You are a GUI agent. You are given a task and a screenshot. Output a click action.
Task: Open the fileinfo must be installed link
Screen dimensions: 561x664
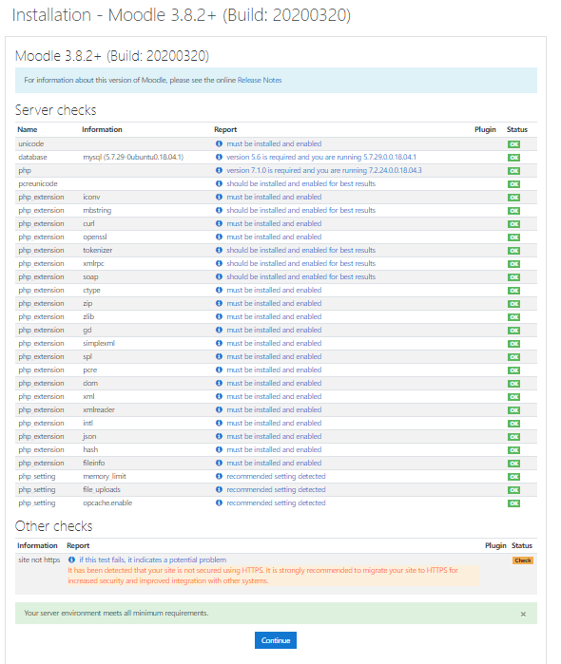(274, 463)
